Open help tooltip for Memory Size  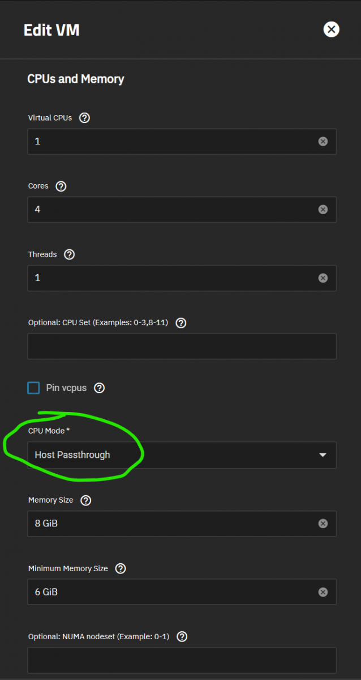pyautogui.click(x=86, y=500)
